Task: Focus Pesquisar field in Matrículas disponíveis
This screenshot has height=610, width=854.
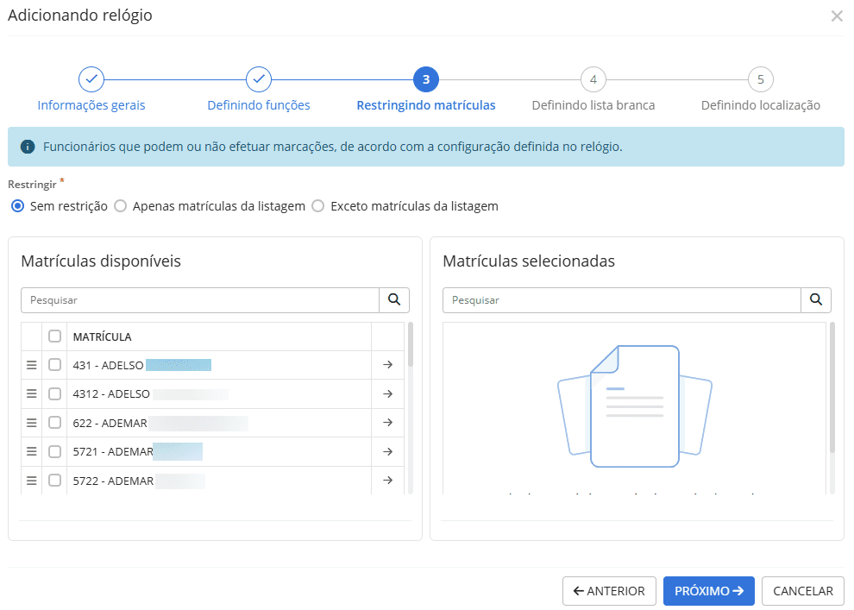Action: point(200,300)
